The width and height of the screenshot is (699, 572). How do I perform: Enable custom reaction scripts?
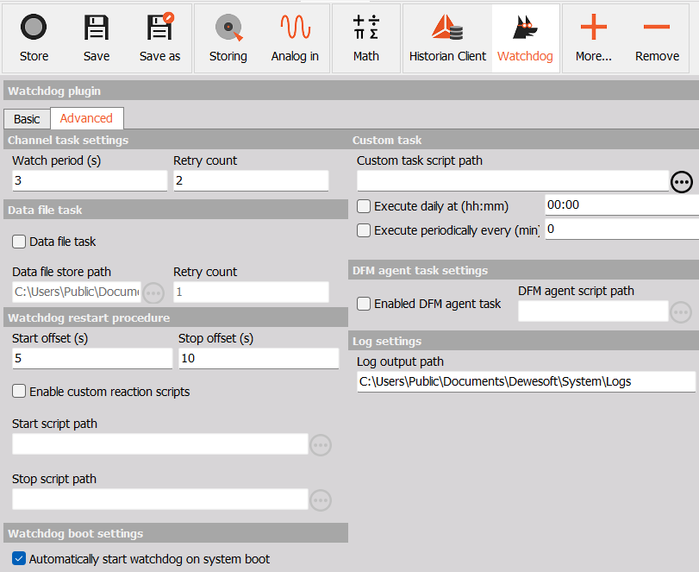coord(18,392)
